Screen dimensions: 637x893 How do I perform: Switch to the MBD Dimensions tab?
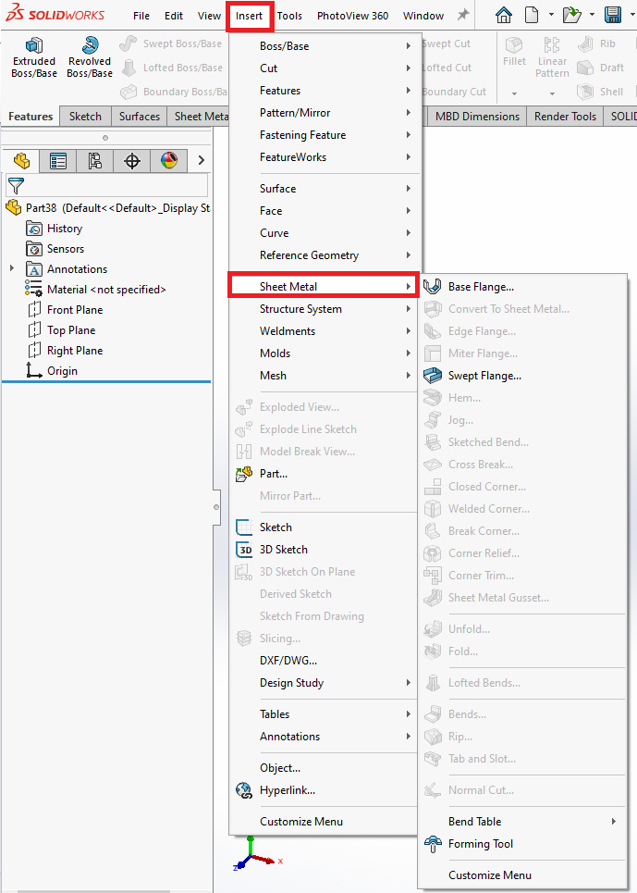click(477, 117)
